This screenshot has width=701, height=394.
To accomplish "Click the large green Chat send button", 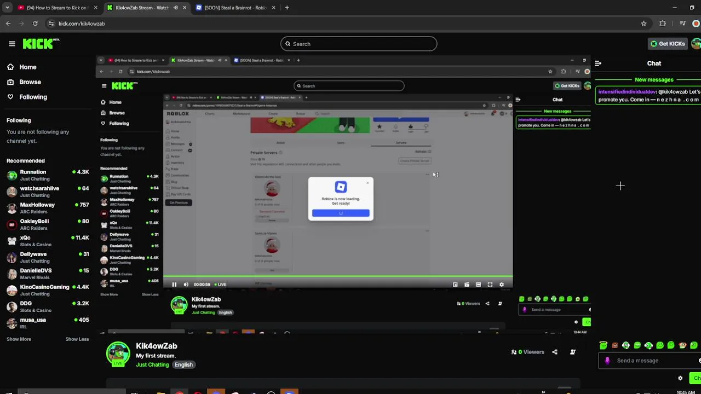I will [x=695, y=378].
